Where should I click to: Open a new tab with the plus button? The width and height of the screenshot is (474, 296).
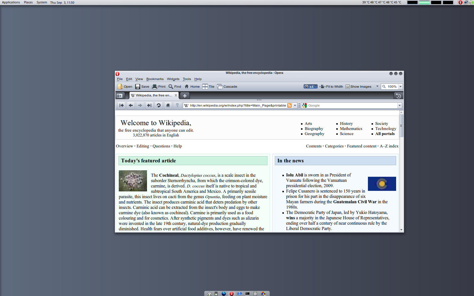pos(185,96)
